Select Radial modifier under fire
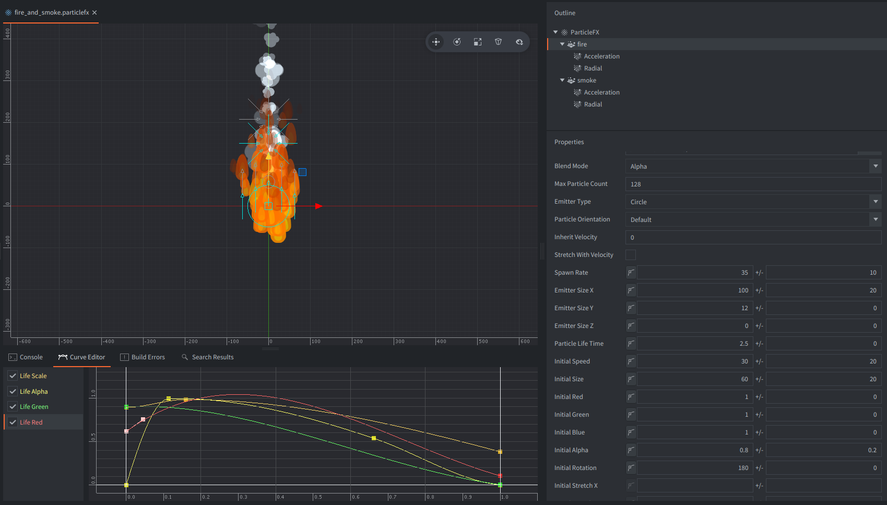 [x=593, y=68]
